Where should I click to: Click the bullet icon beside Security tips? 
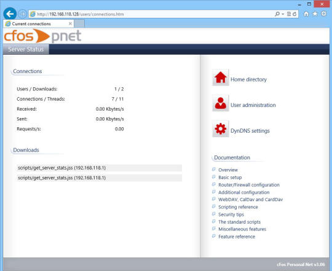213,214
